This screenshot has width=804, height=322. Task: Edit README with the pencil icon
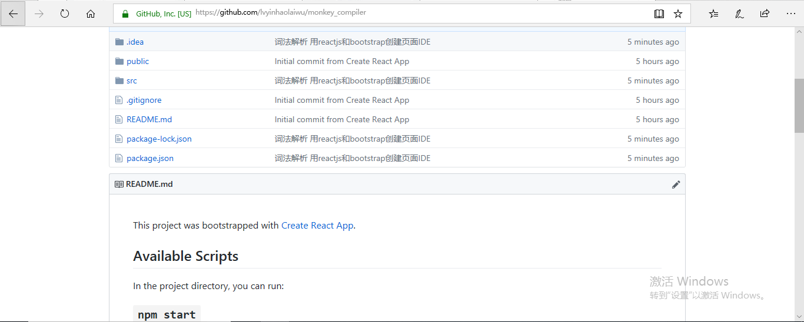tap(676, 185)
